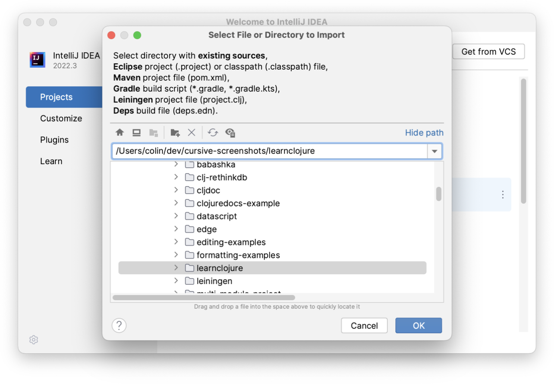Select the clojuredocs-example row
The image size is (554, 384).
(272, 203)
